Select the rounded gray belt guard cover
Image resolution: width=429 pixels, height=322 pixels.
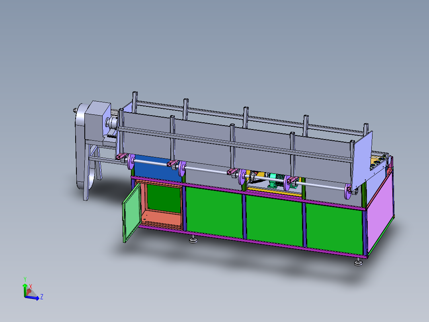tap(81, 148)
